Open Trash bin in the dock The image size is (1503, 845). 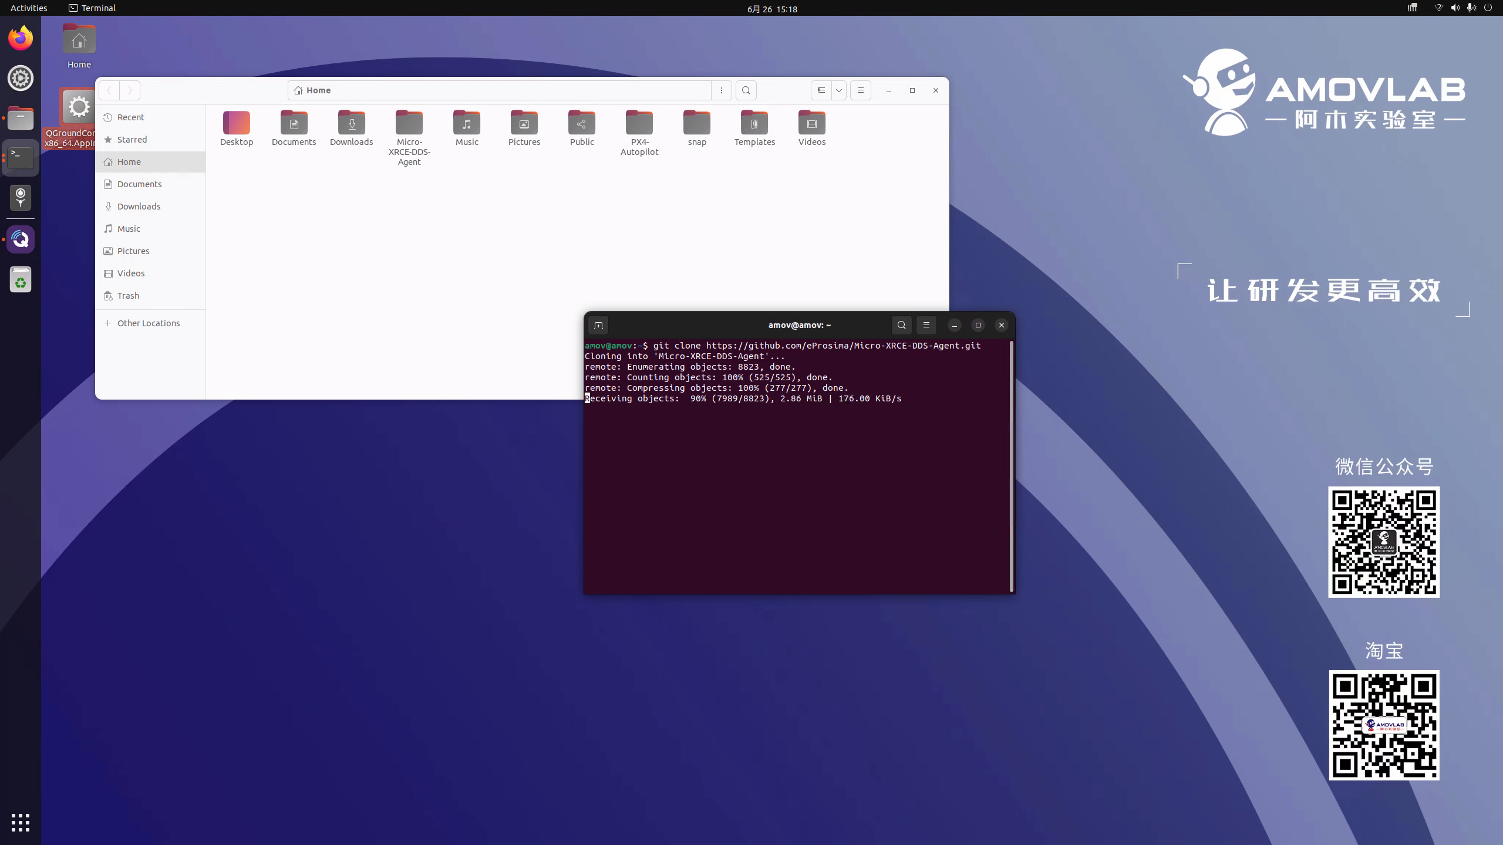click(x=21, y=279)
